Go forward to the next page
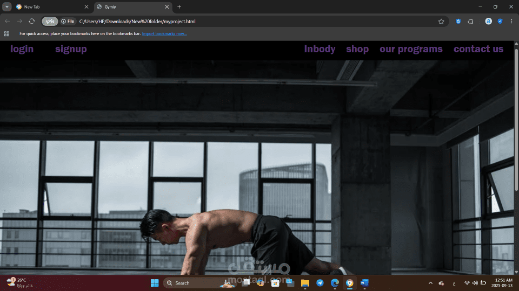The width and height of the screenshot is (519, 291). click(x=19, y=22)
